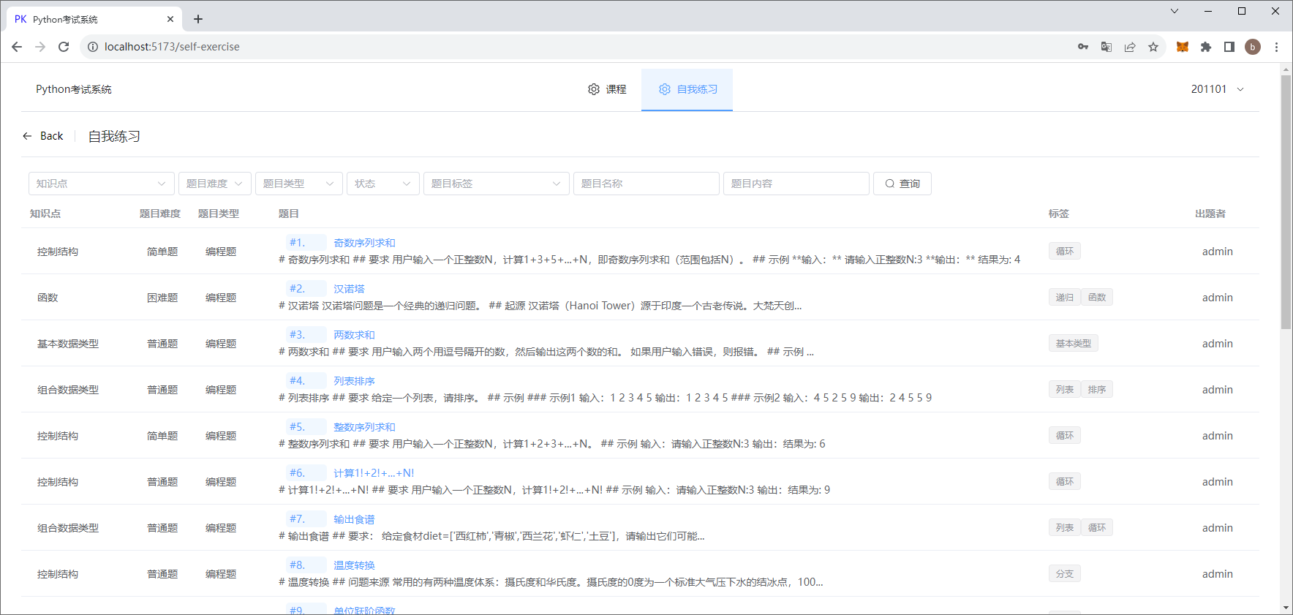1293x615 pixels.
Task: Click the 列表 tag on 列表排序 row
Action: [1065, 390]
